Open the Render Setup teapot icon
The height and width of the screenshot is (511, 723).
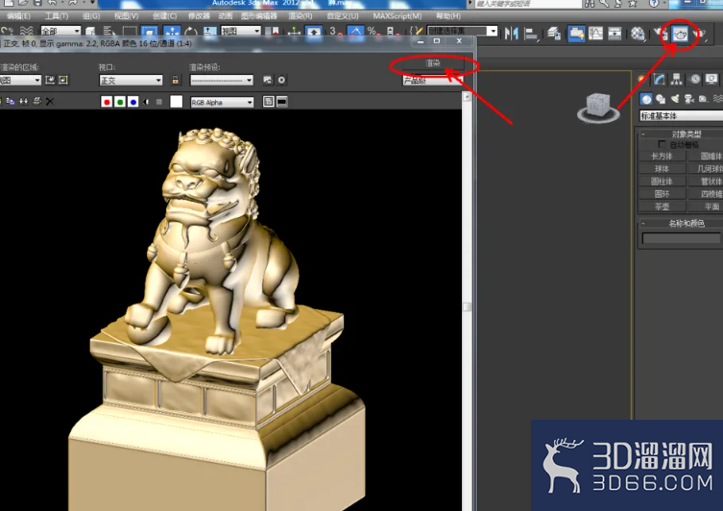(x=660, y=34)
